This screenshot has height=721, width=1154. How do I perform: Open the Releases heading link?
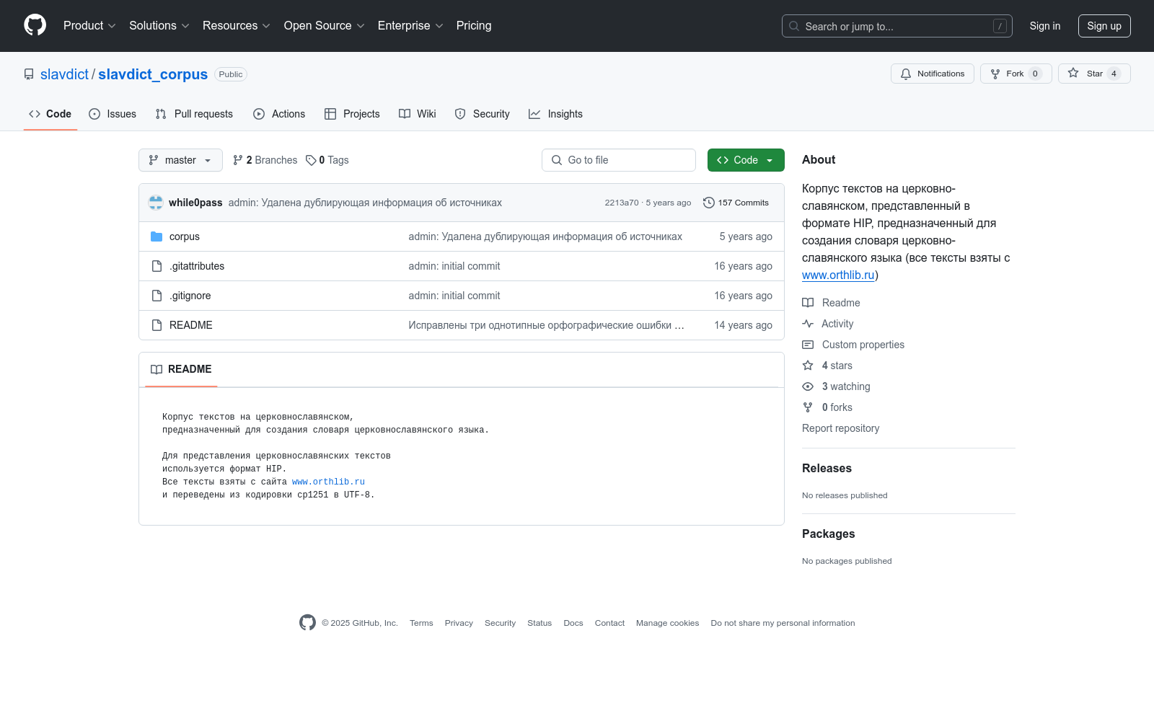827,468
